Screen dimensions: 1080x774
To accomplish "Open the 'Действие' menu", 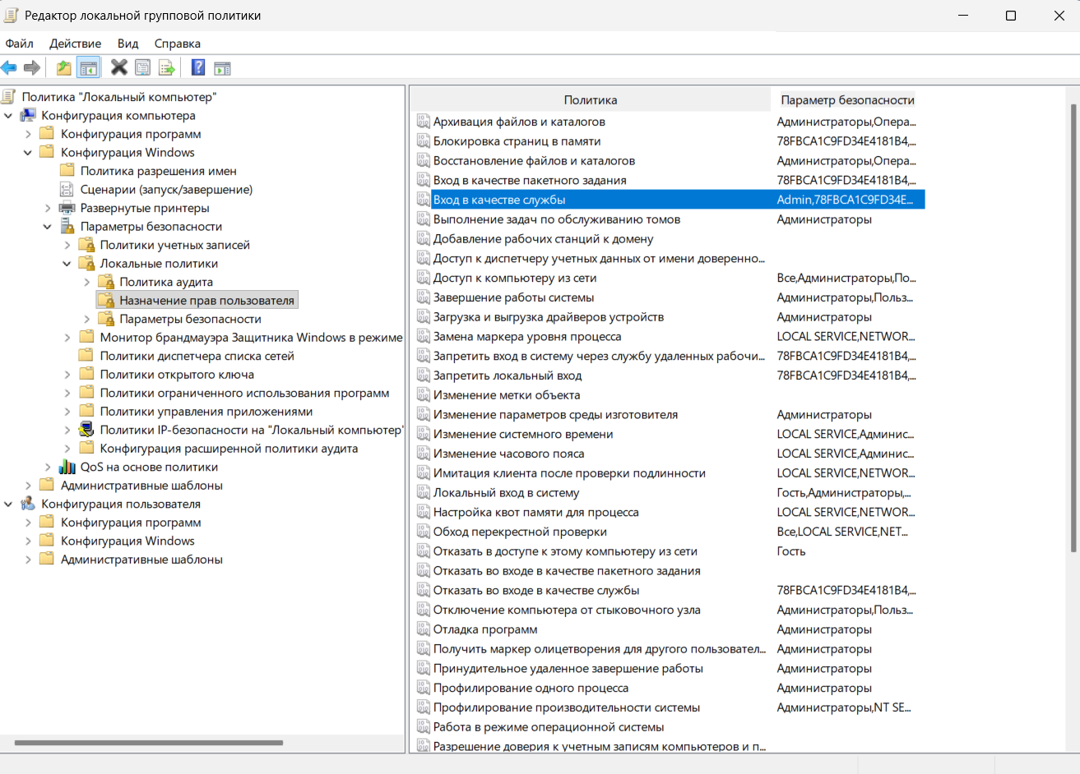I will 76,44.
